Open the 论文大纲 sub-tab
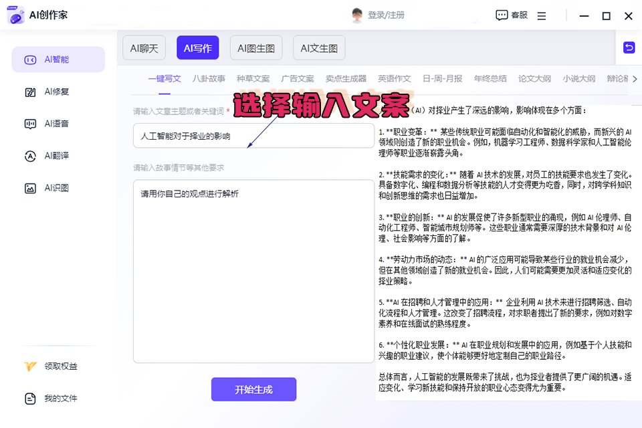 coord(534,79)
